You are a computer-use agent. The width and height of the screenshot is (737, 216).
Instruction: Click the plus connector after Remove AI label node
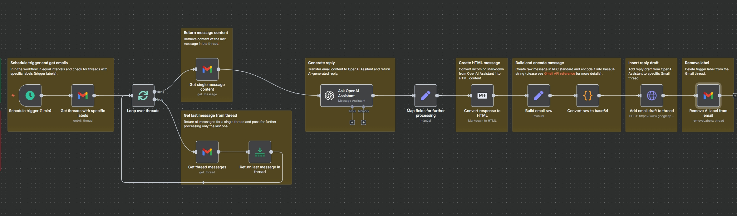[x=735, y=96]
